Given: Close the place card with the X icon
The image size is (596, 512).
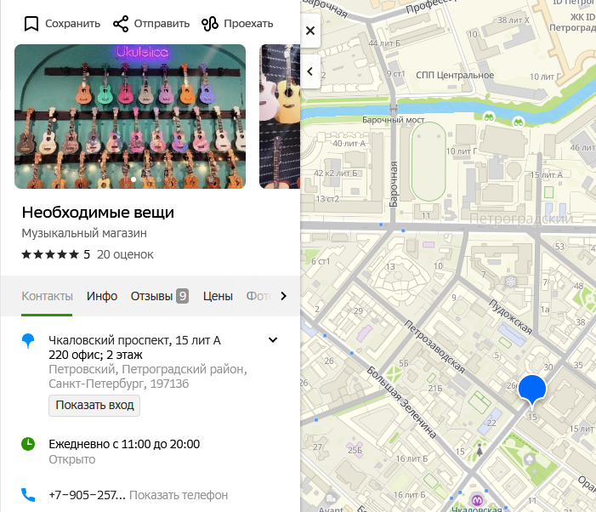Looking at the screenshot, I should [310, 31].
